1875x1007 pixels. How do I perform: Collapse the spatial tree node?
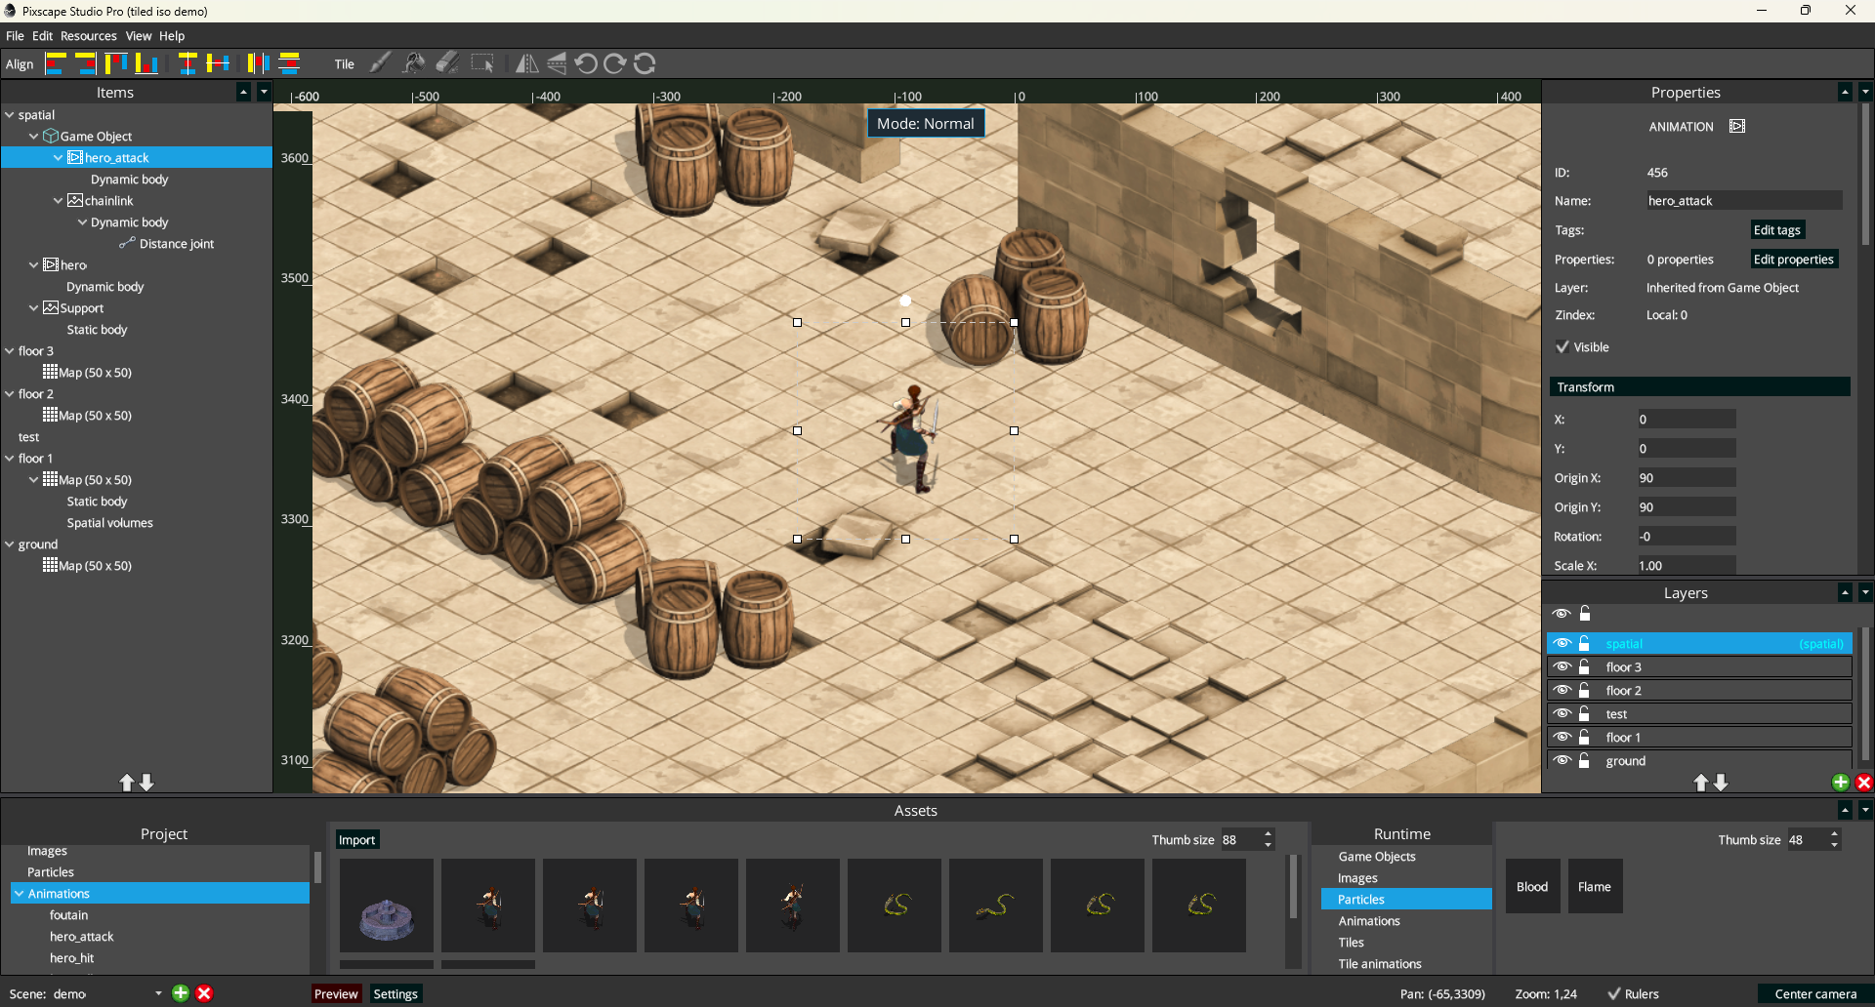10,114
